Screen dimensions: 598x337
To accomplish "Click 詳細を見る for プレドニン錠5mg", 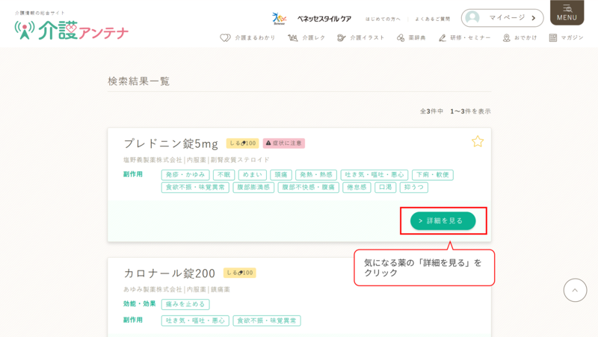I will coord(443,220).
